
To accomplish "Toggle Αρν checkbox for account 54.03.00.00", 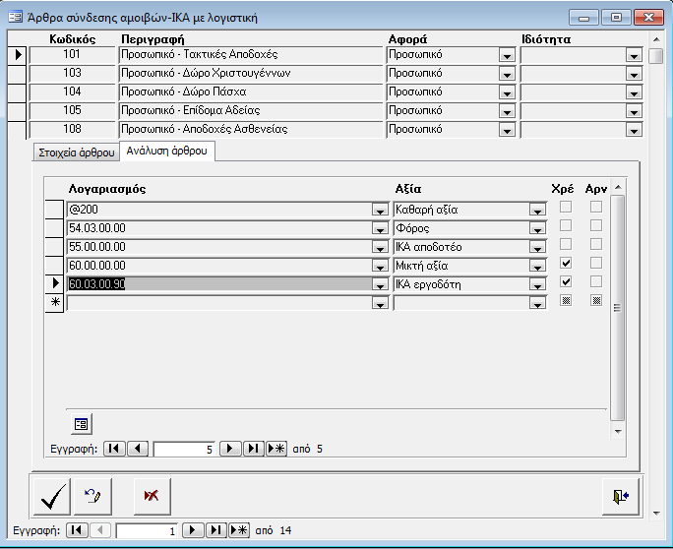I will 595,227.
